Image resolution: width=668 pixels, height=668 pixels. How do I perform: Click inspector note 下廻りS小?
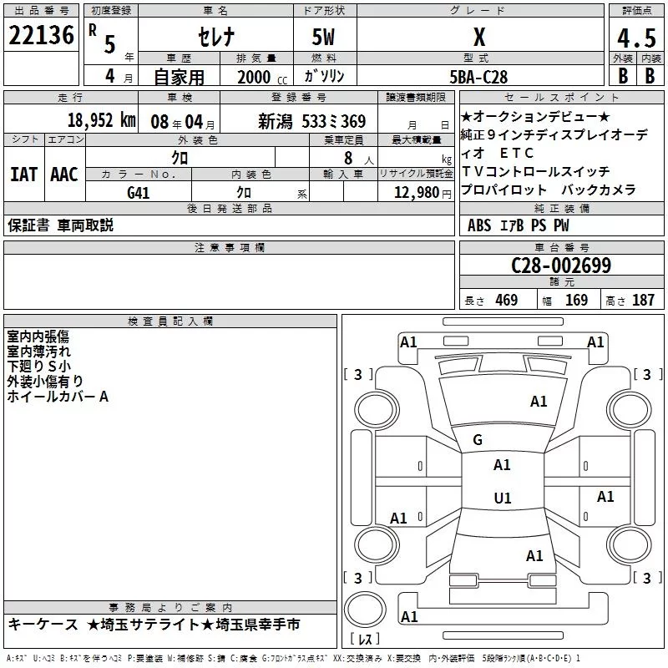tap(38, 367)
